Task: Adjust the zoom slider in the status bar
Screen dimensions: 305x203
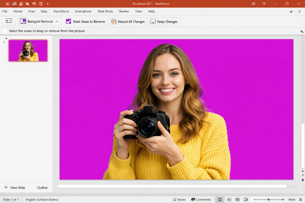Action: pyautogui.click(x=268, y=199)
